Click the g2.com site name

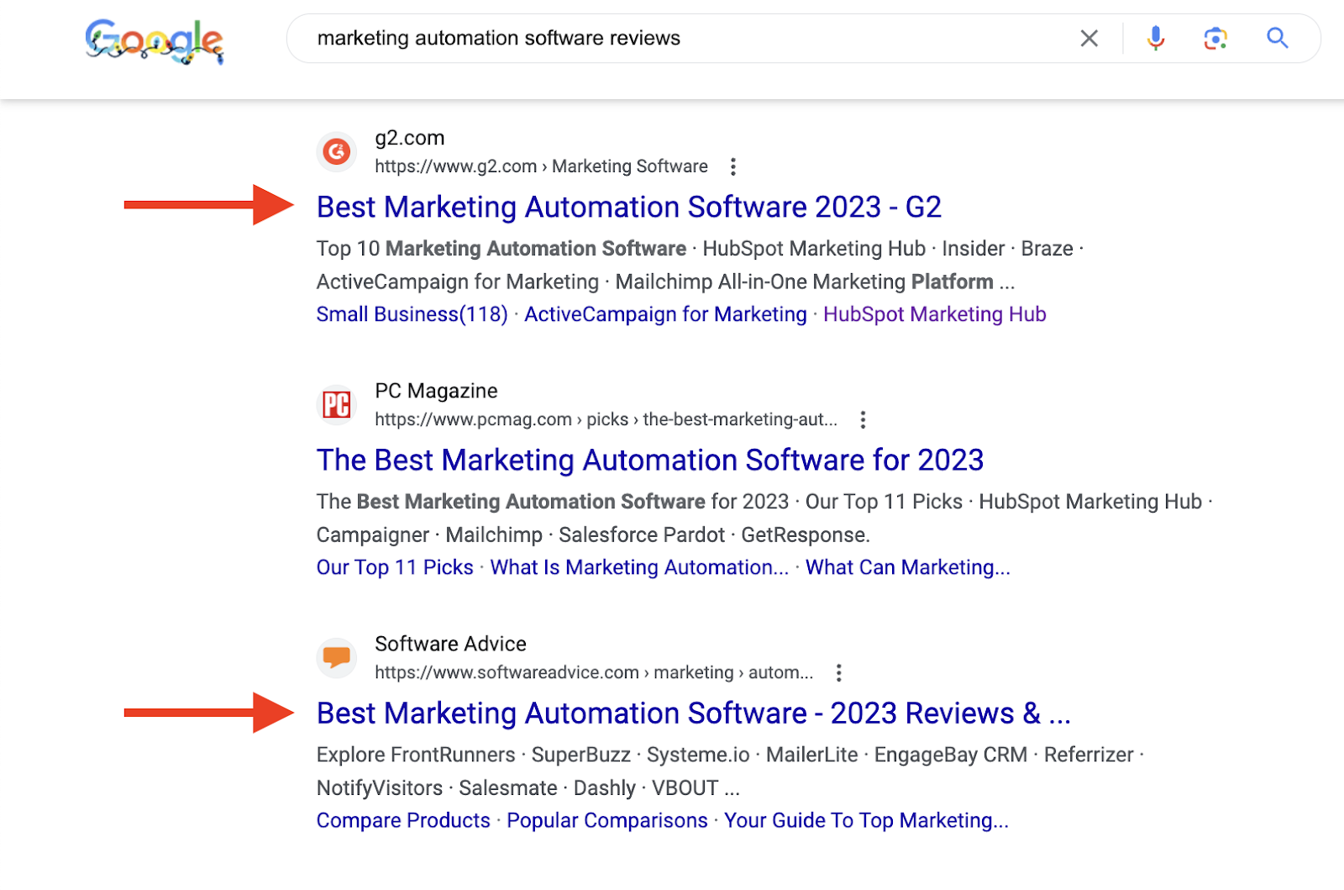[x=410, y=138]
